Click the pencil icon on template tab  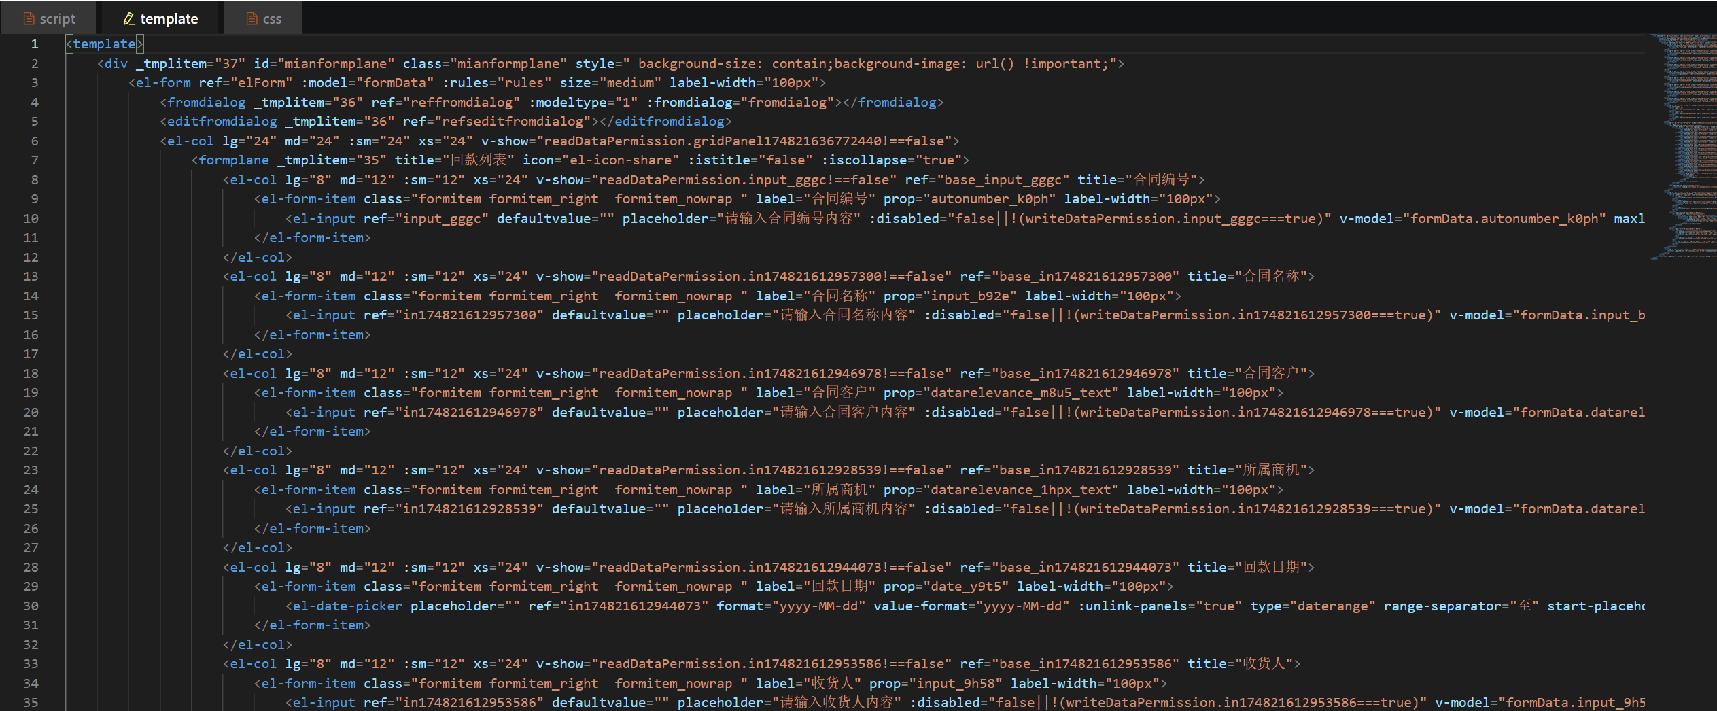point(128,19)
